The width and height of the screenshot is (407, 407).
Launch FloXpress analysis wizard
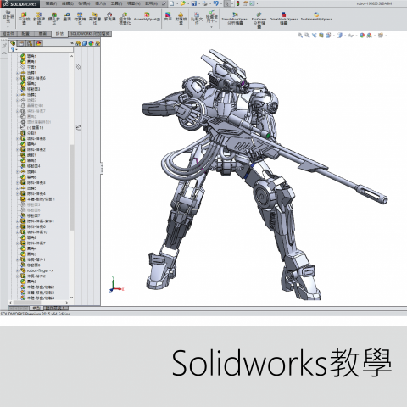[x=259, y=20]
